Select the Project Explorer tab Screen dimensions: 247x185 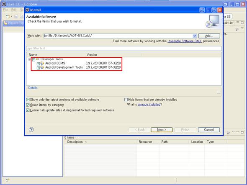pyautogui.click(x=14, y=23)
